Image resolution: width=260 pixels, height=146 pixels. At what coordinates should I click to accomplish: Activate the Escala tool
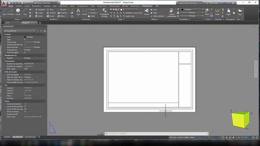coord(50,16)
